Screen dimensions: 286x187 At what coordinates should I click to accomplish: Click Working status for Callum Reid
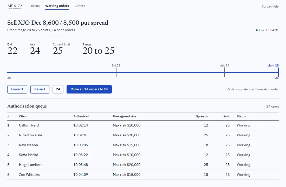click(244, 125)
